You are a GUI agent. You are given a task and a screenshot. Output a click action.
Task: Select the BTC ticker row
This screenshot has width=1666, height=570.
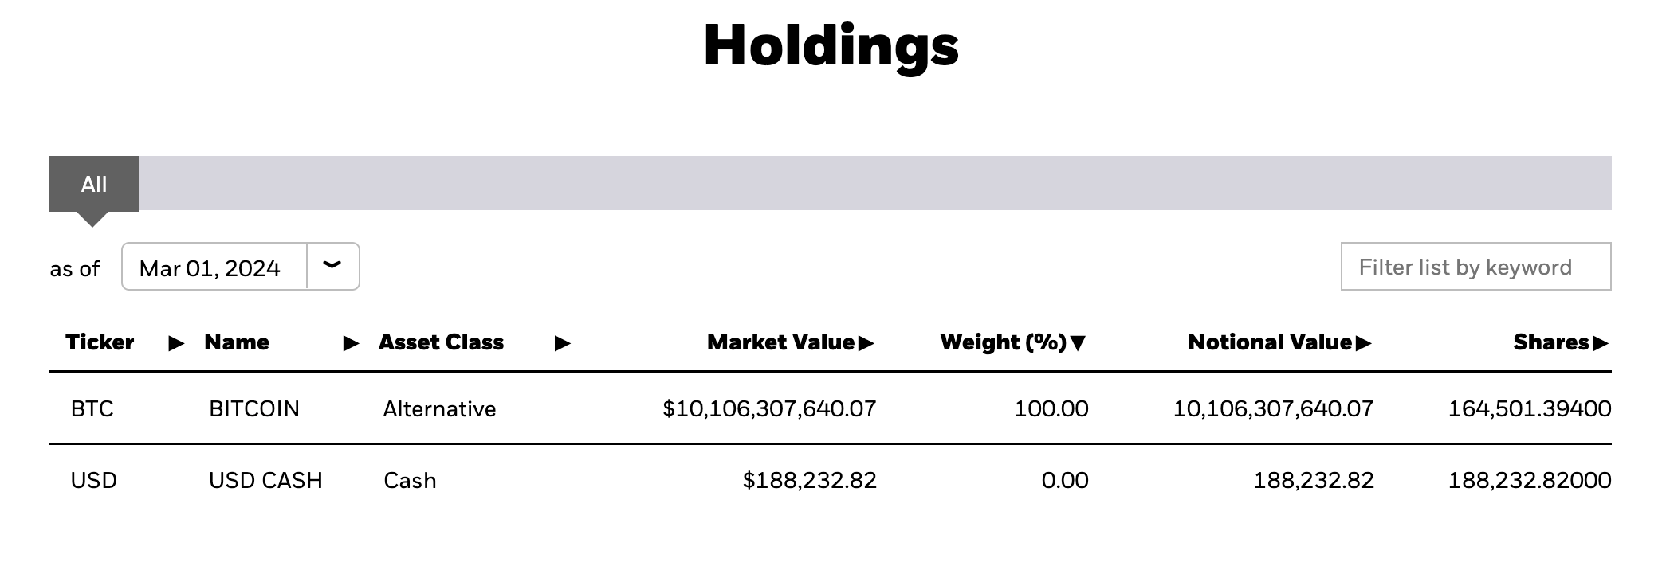(831, 408)
